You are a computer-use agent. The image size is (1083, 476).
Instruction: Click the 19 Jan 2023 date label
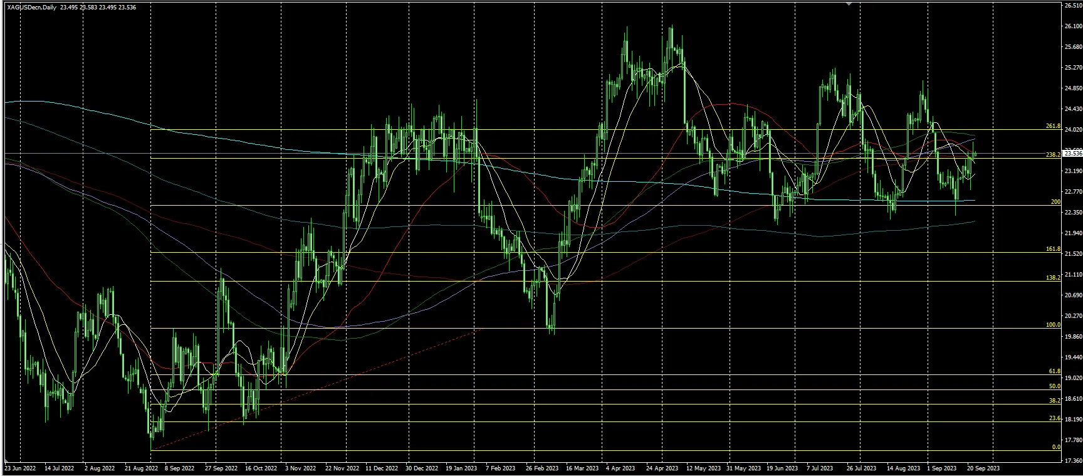(462, 468)
